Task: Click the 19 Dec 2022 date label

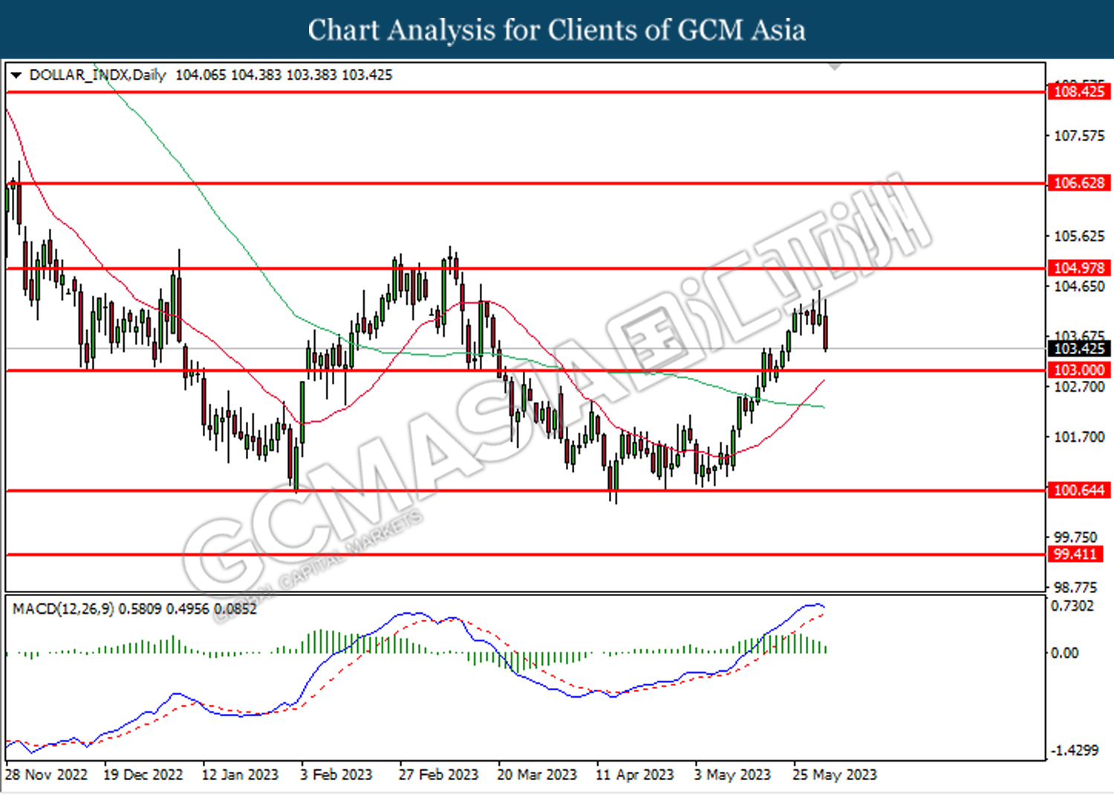Action: tap(143, 774)
